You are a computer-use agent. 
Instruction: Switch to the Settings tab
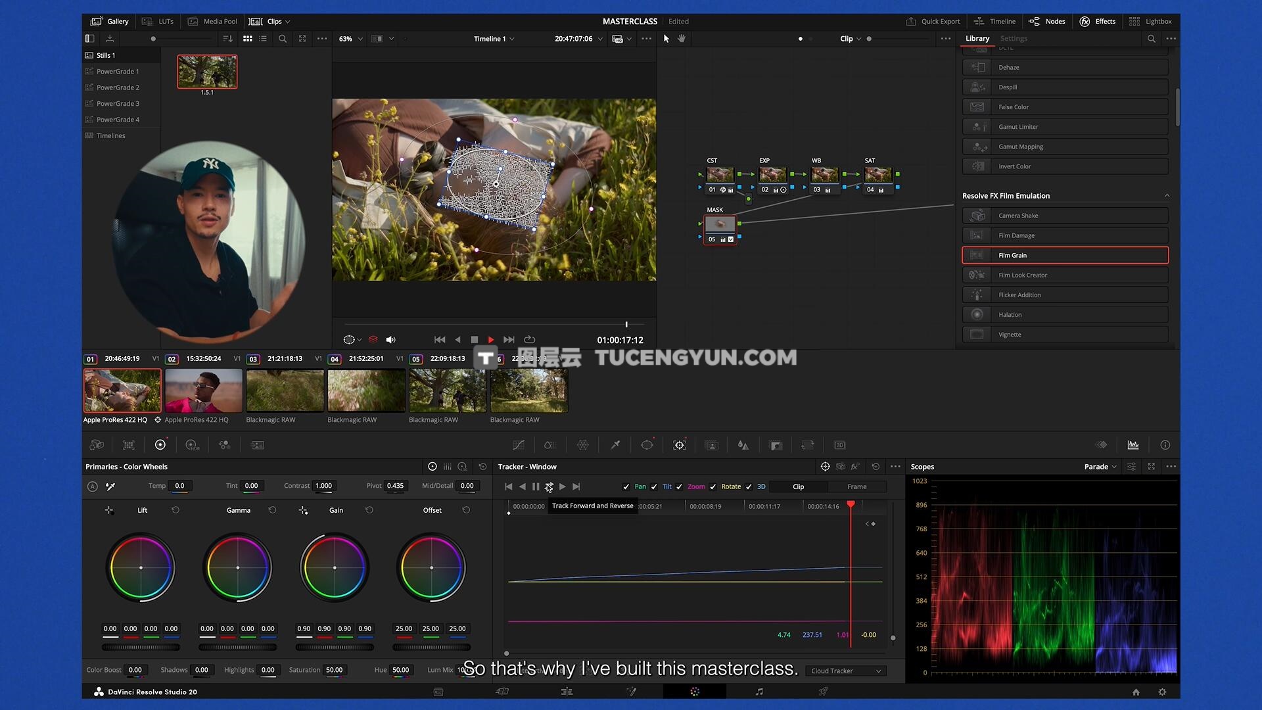(x=1014, y=39)
